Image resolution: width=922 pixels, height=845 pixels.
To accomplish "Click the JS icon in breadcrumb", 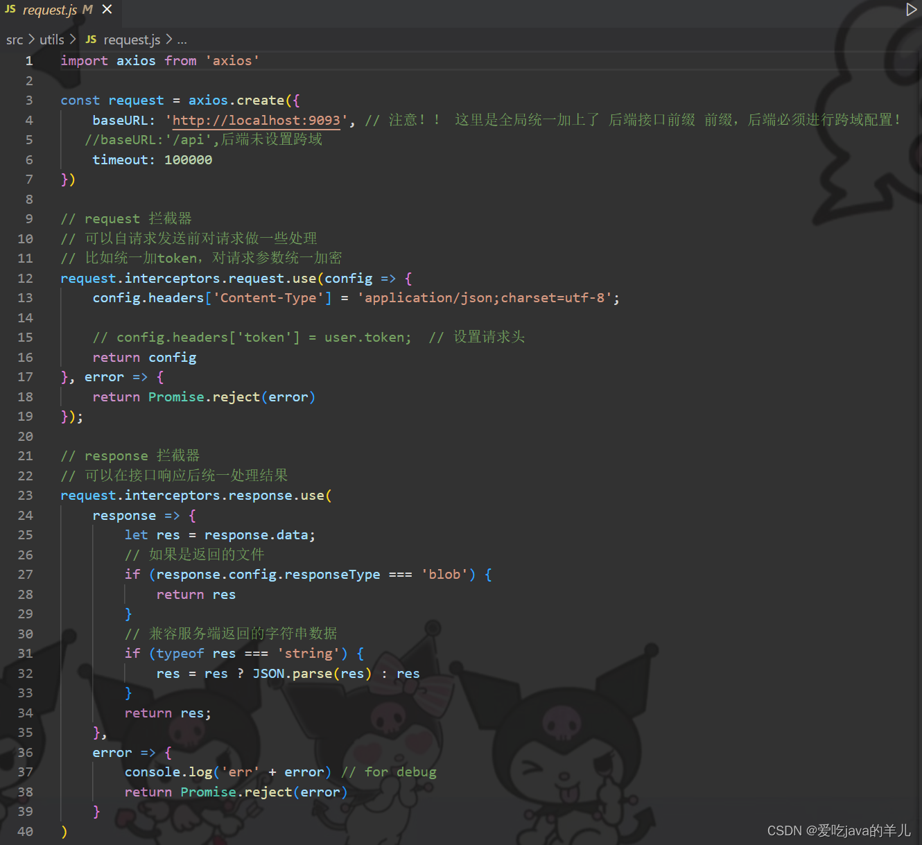I will [91, 40].
